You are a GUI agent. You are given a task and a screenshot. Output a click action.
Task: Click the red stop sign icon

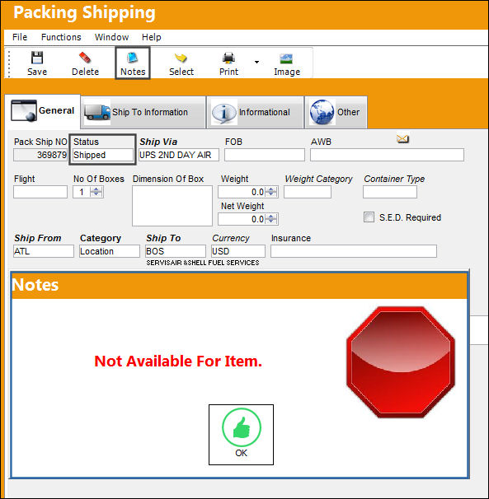click(x=401, y=362)
